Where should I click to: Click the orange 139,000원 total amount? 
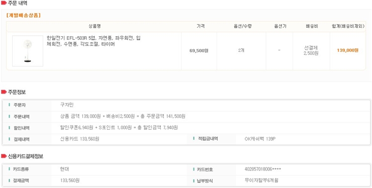[347, 50]
